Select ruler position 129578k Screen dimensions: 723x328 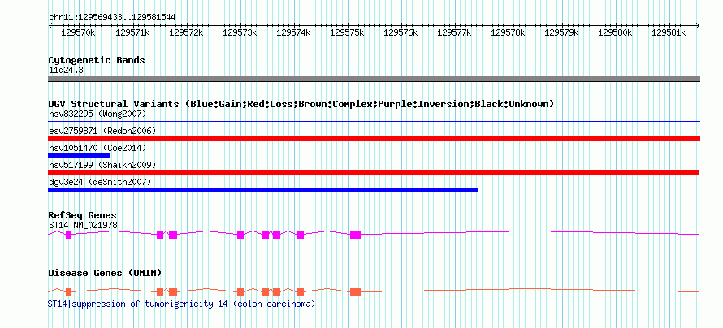[508, 32]
